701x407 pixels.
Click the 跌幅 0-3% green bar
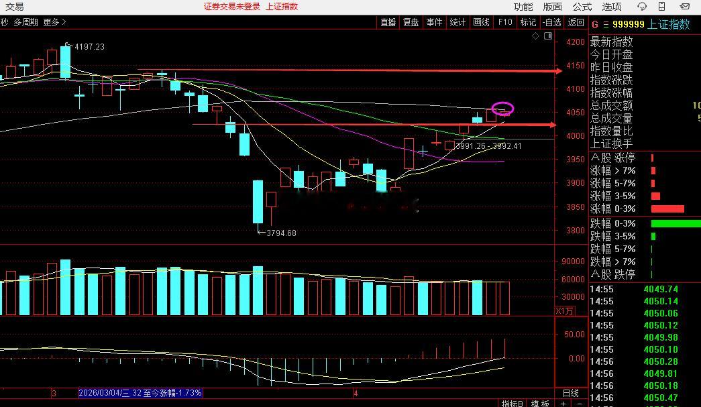676,223
